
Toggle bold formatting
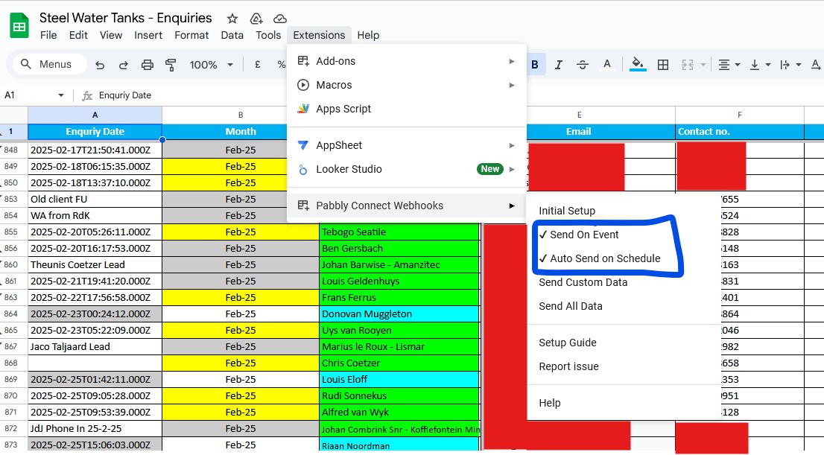(534, 65)
